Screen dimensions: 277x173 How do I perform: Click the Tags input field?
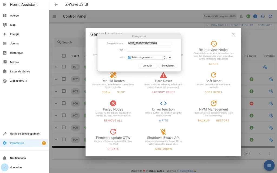pos(149,50)
